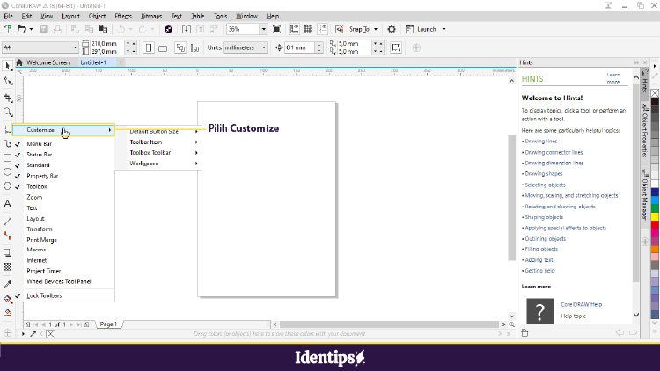
Task: Select the Pick tool in toolbox
Action: [x=8, y=66]
